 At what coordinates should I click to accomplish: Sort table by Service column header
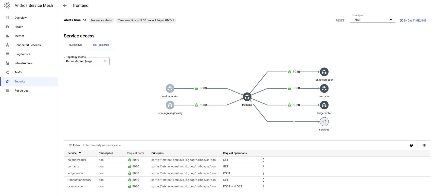tap(72, 153)
